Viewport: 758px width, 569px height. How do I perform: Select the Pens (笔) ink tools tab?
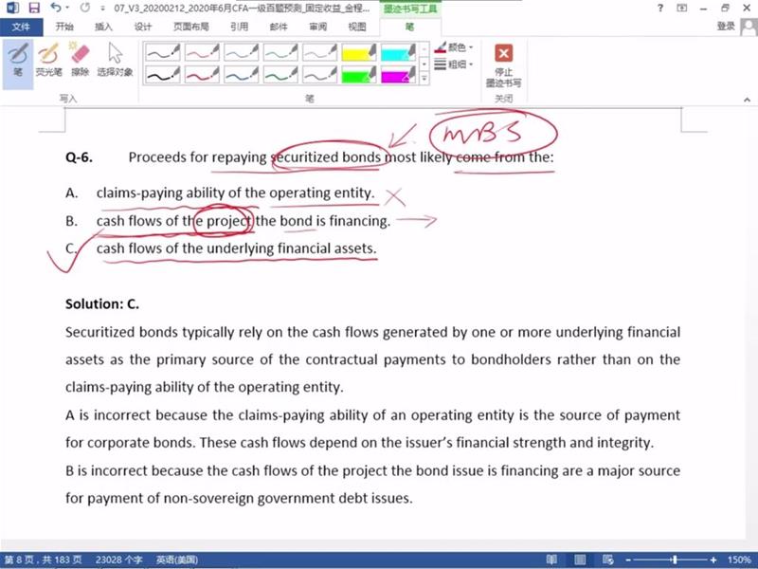coord(409,27)
